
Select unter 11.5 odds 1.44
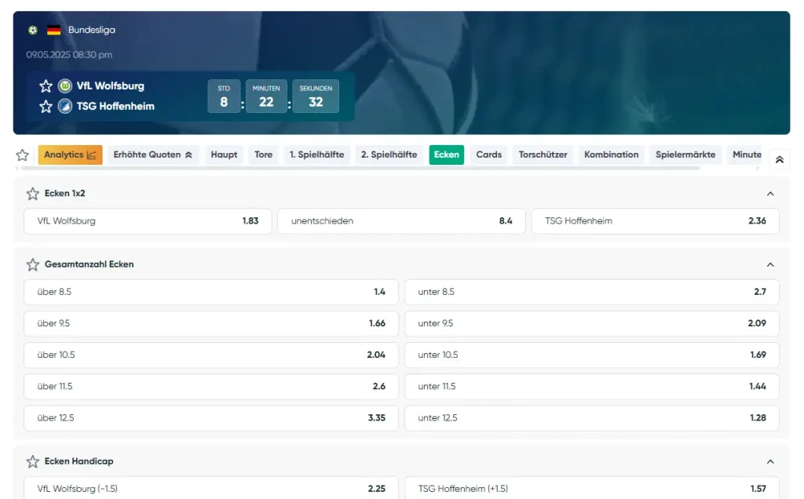(592, 386)
